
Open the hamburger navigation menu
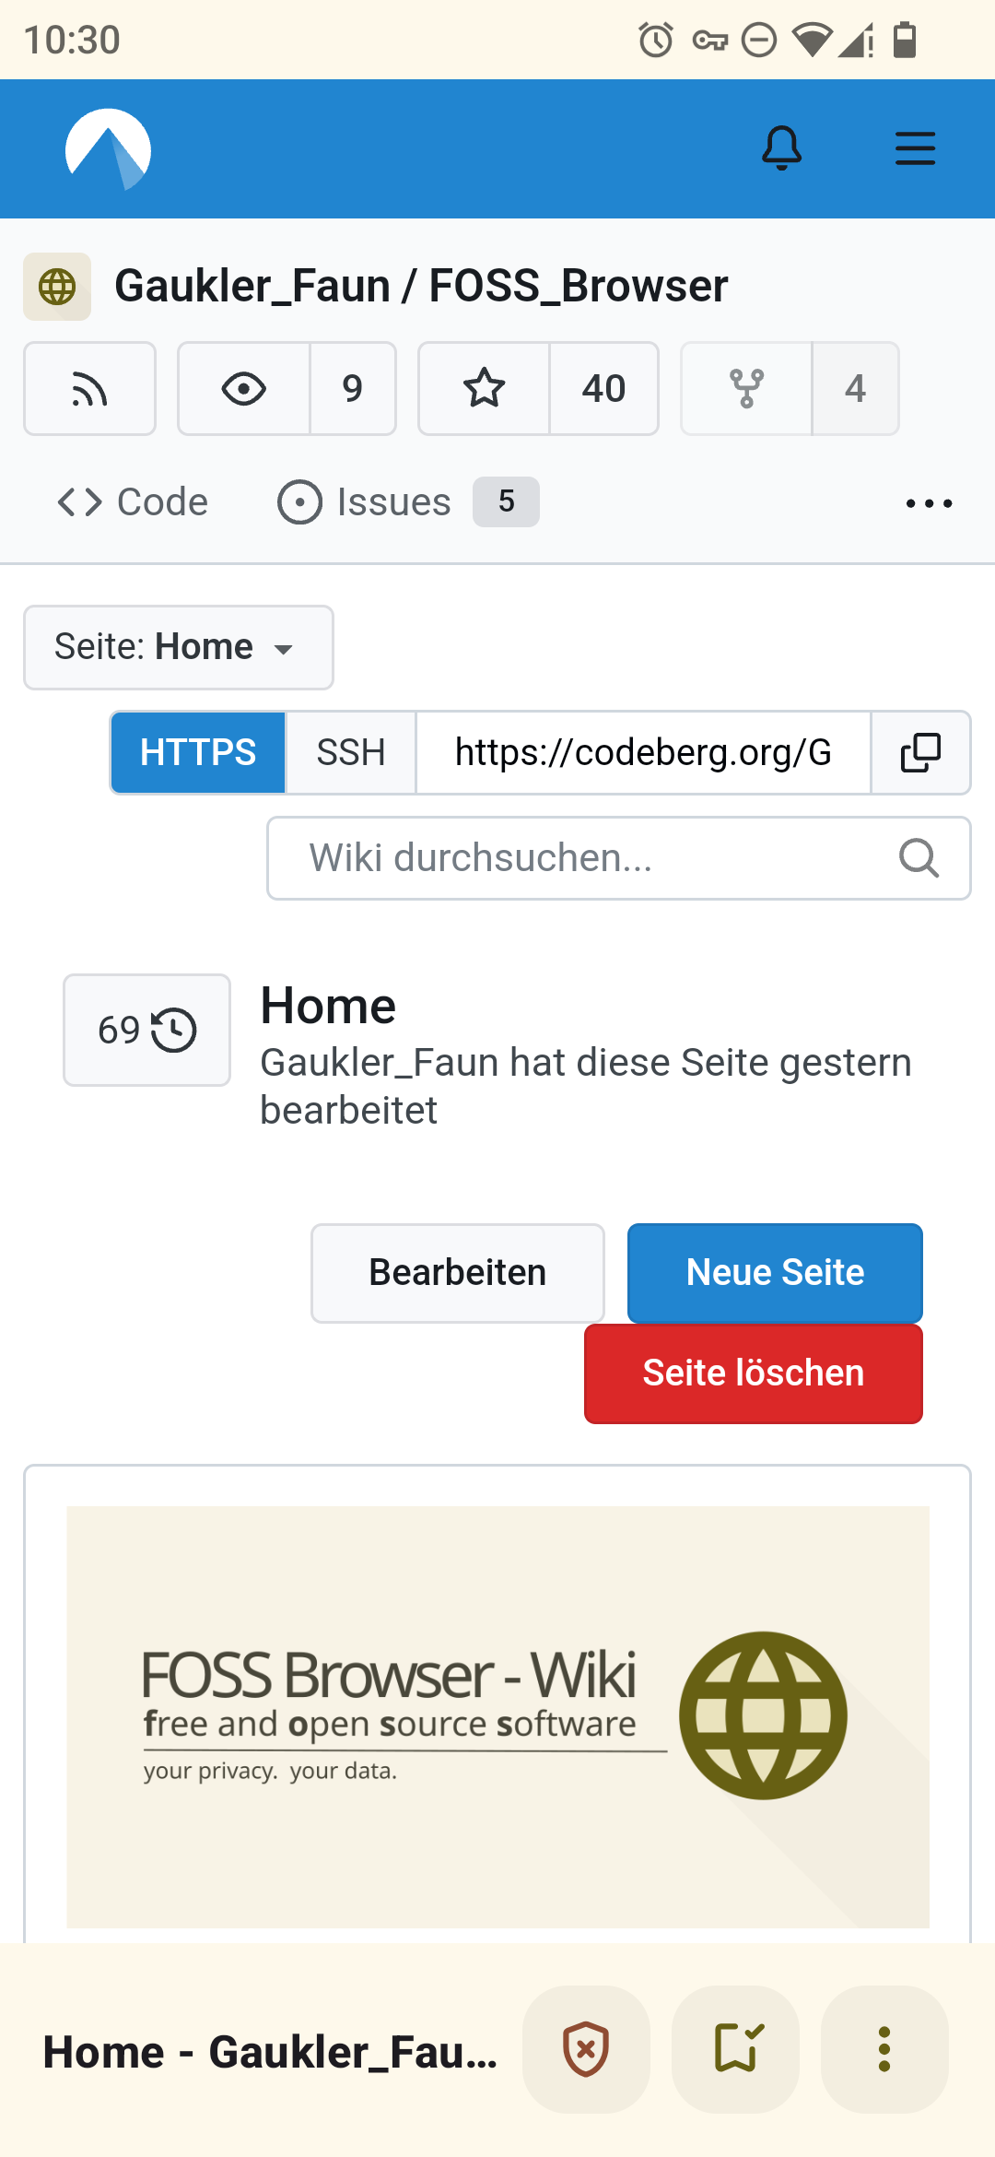[915, 148]
